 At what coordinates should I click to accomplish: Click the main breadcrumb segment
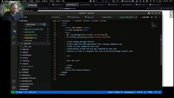[104, 21]
